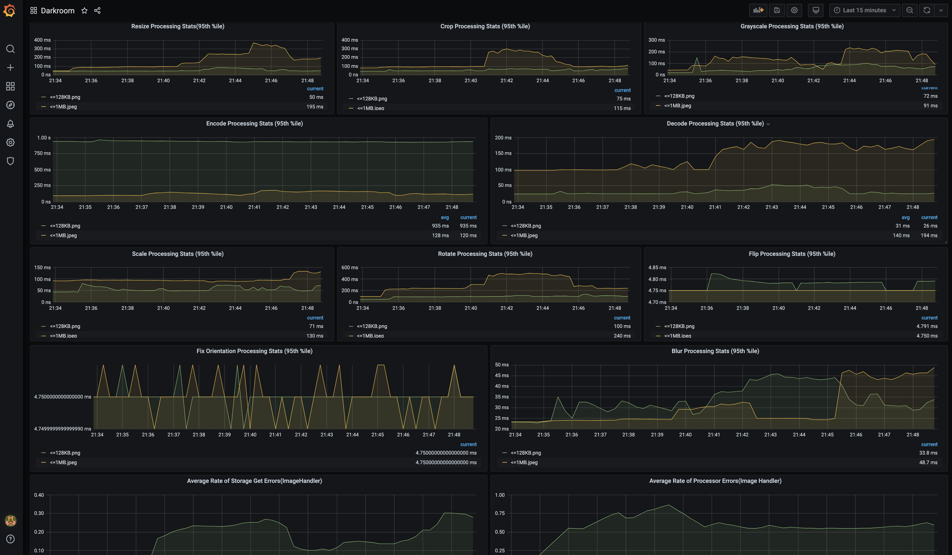Sort Decode legend by the current column
The width and height of the screenshot is (952, 555).
click(x=929, y=217)
